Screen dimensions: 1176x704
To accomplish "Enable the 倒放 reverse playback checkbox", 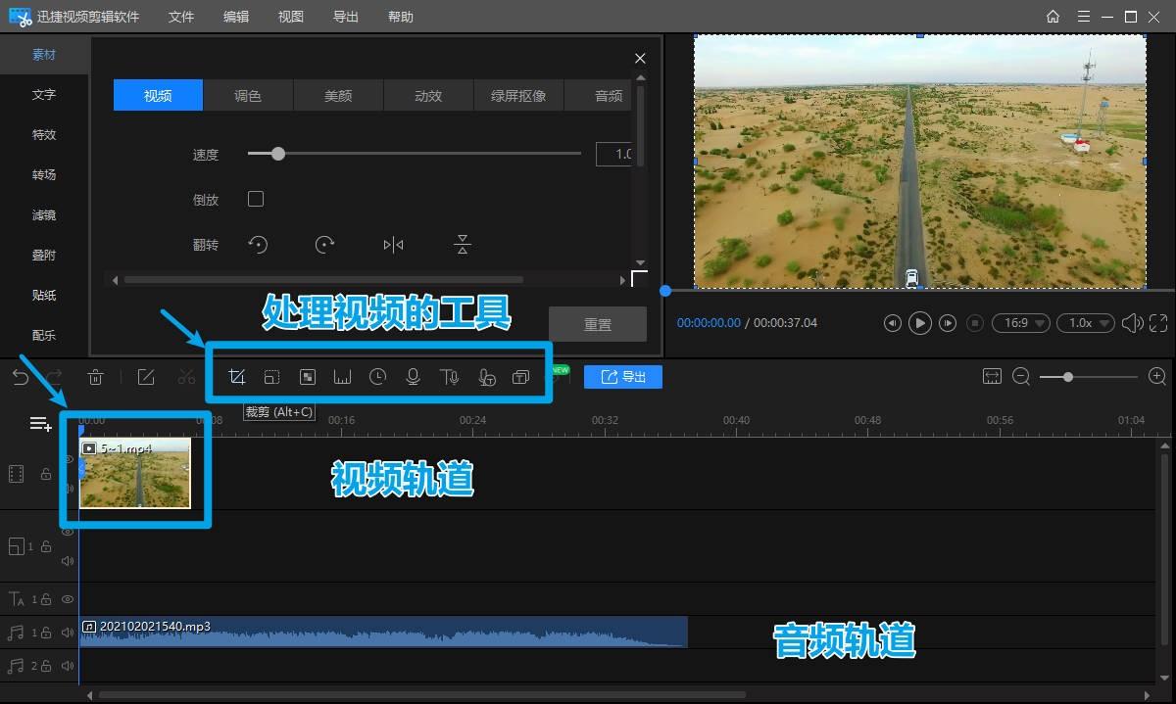I will click(256, 199).
